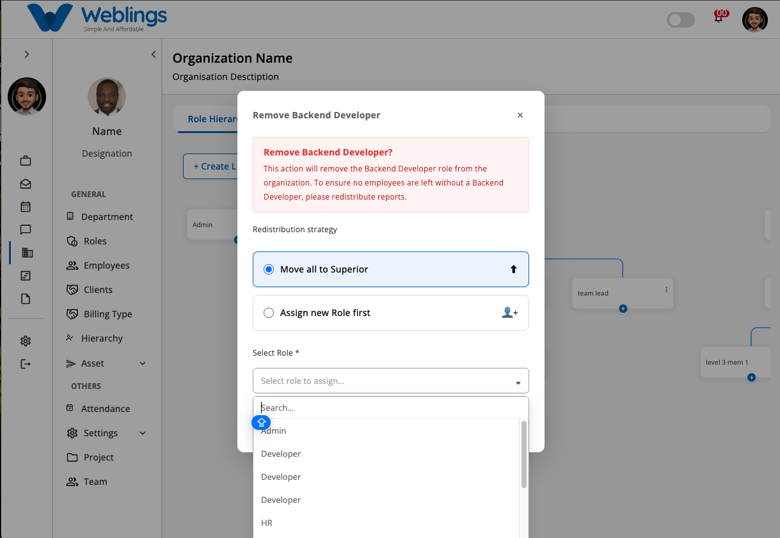Open the document page icon in the left rail

26,299
